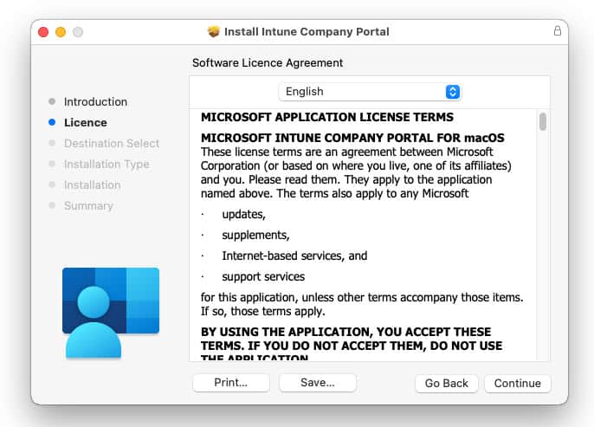Open the English language dropdown
594x427 pixels.
(x=370, y=92)
